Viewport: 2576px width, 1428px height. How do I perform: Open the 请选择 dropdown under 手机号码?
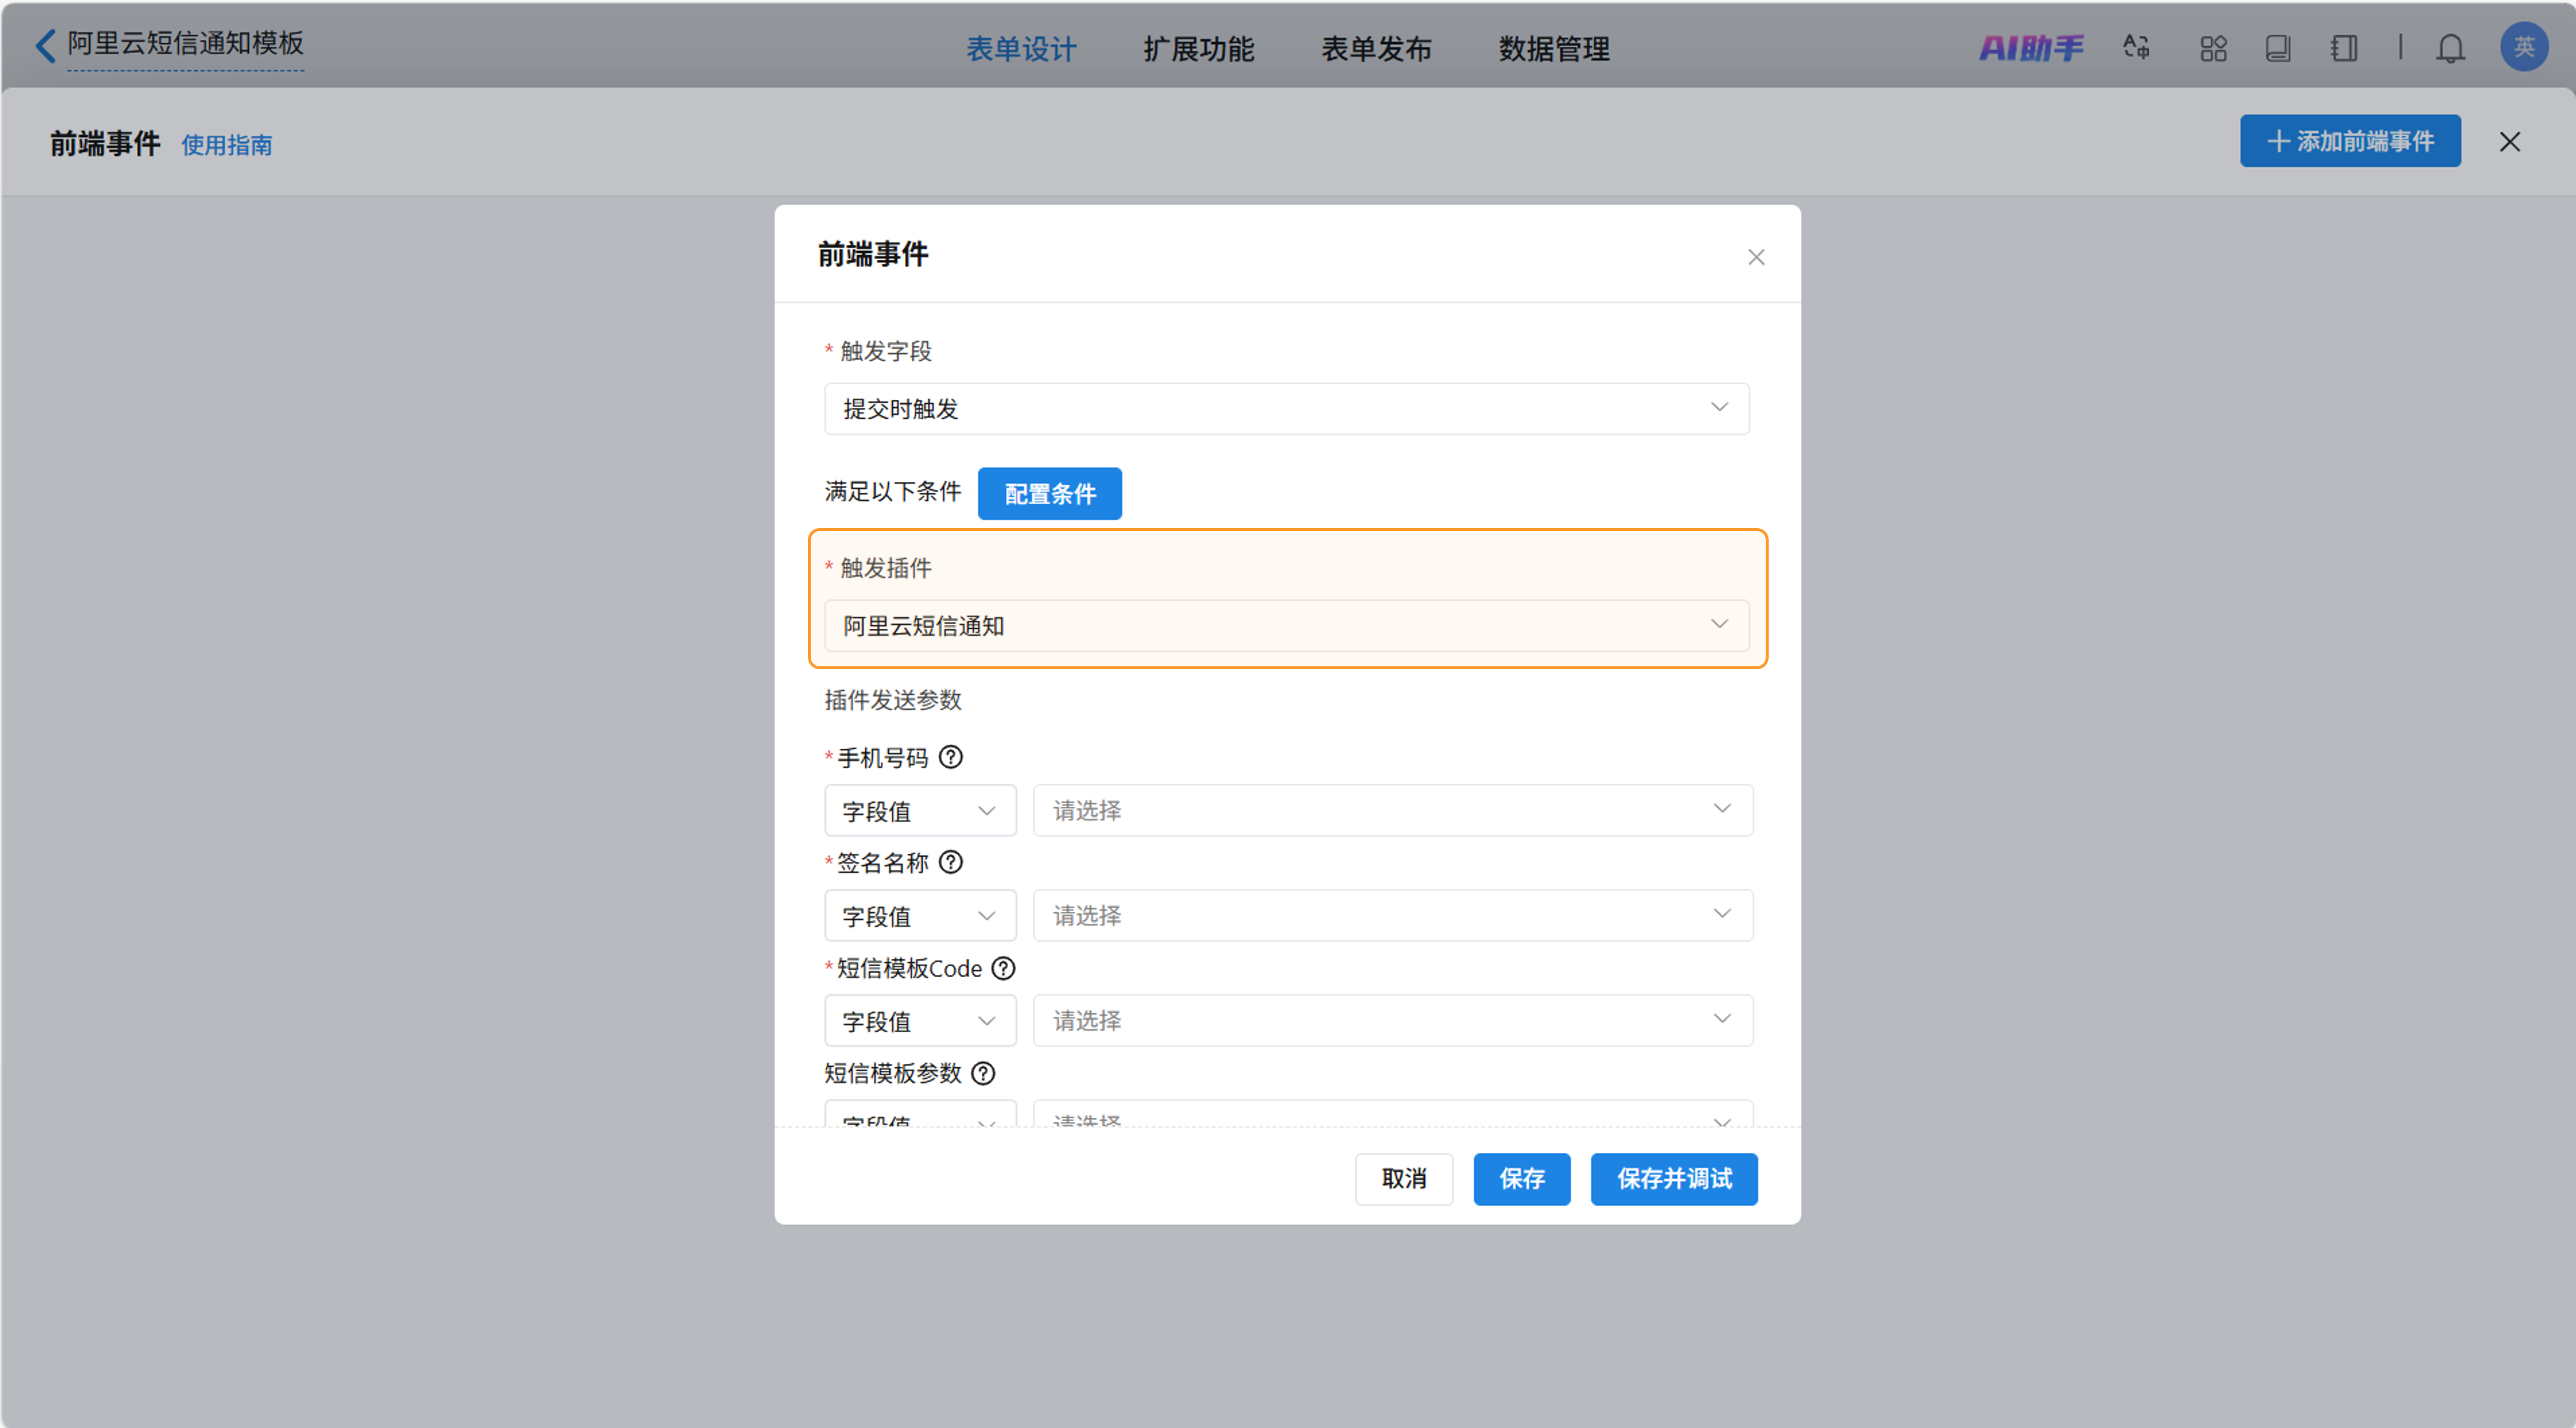(1392, 810)
